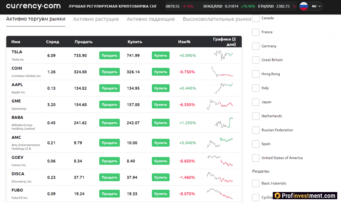341x203 pixels.
Task: Open the BABA two-day chart thumbnail
Action: coord(220,122)
